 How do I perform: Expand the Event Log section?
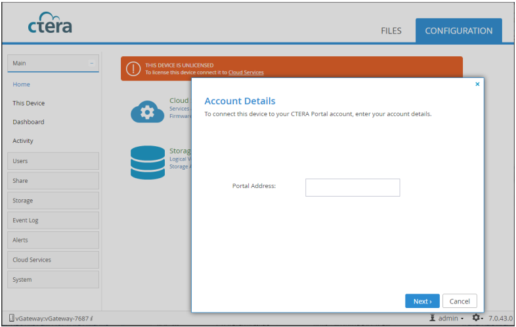pyautogui.click(x=53, y=220)
